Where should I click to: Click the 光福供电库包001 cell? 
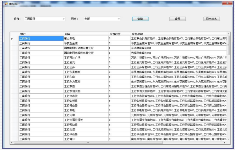179,53
